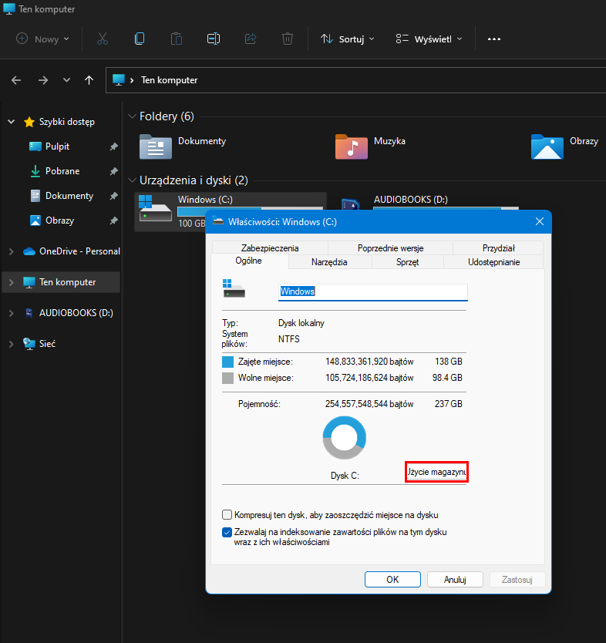Click the Paste clipboard icon in toolbar
The width and height of the screenshot is (606, 643).
click(177, 39)
